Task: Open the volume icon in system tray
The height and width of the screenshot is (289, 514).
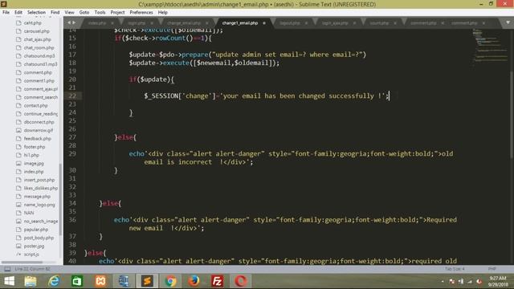Action: coord(479,282)
